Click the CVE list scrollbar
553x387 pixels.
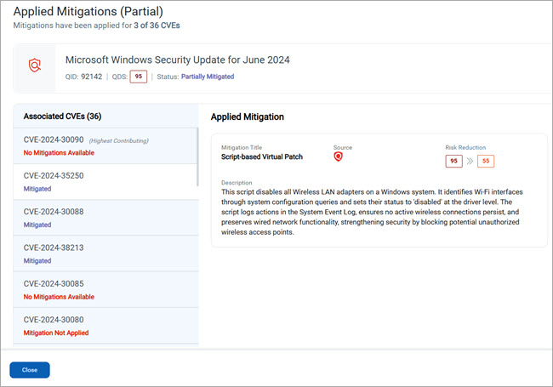pyautogui.click(x=197, y=157)
